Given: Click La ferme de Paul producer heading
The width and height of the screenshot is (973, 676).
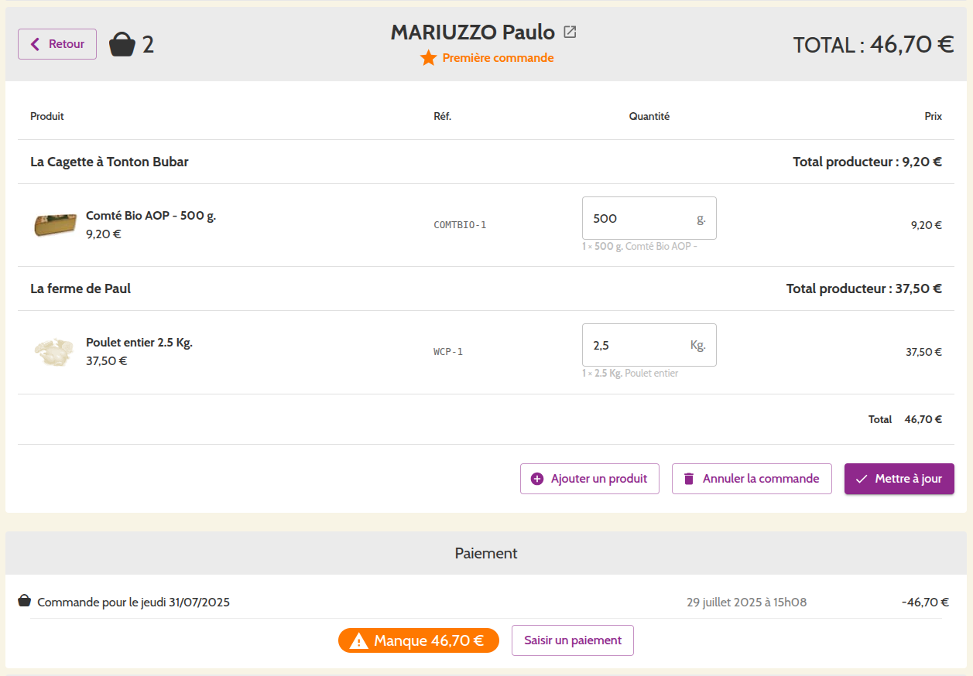Looking at the screenshot, I should 81,288.
